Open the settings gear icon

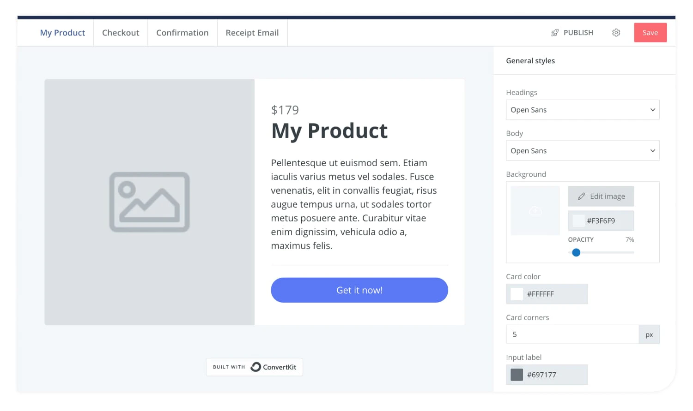[x=616, y=32]
